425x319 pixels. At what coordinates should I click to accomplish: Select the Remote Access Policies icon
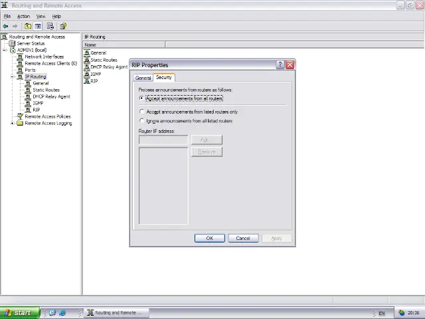(20, 116)
